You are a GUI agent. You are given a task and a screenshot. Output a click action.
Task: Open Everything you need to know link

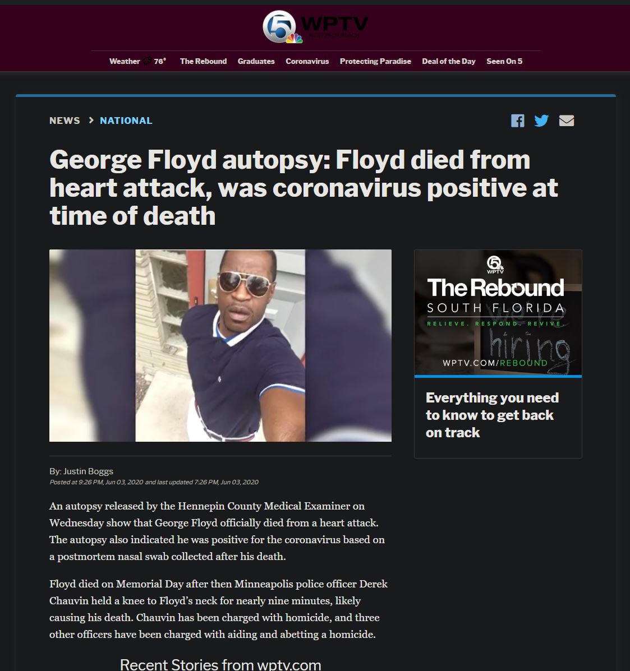[x=491, y=415]
